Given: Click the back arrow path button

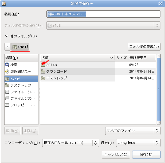Looking at the screenshot, I should tap(7, 46).
